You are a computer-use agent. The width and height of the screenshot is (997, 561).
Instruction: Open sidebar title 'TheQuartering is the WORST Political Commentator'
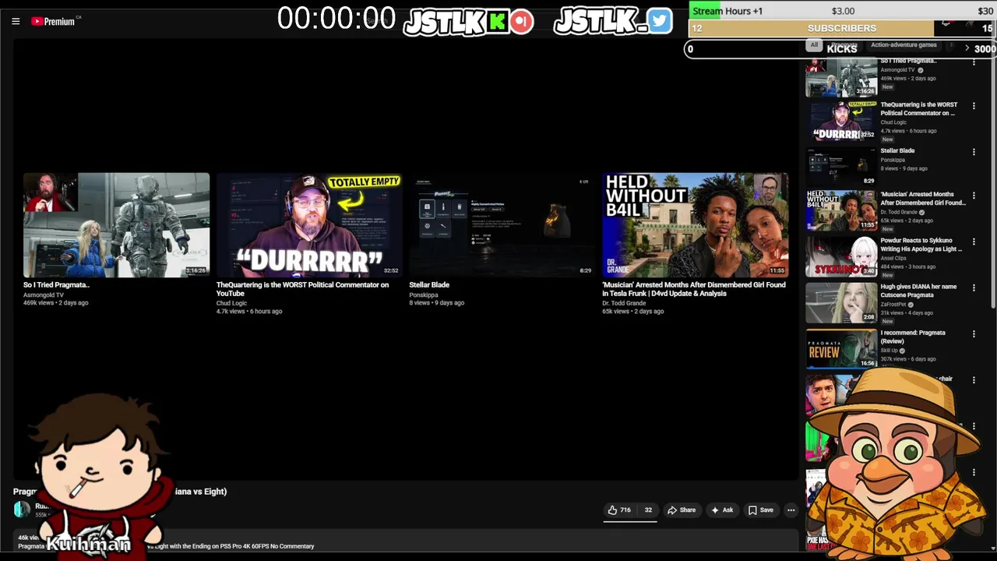[x=919, y=109]
